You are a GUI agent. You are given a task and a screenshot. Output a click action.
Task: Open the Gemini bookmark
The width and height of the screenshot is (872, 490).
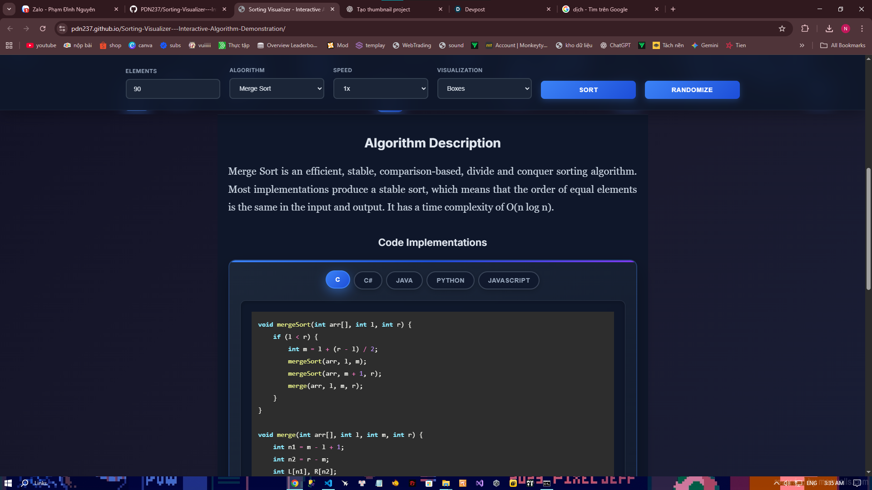pyautogui.click(x=705, y=45)
